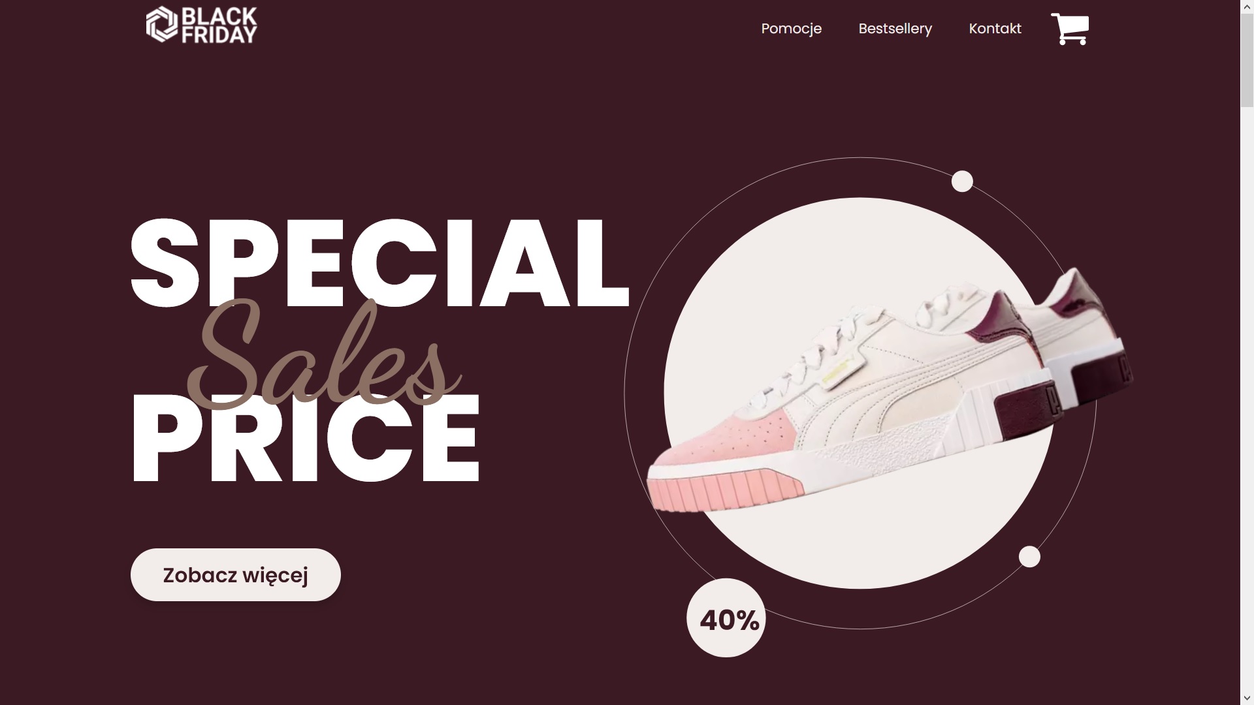Click the vertical scrollbar thumb
The image size is (1254, 705).
click(x=1247, y=59)
